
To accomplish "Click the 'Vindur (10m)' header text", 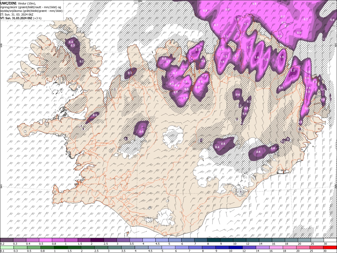I will (27, 3).
